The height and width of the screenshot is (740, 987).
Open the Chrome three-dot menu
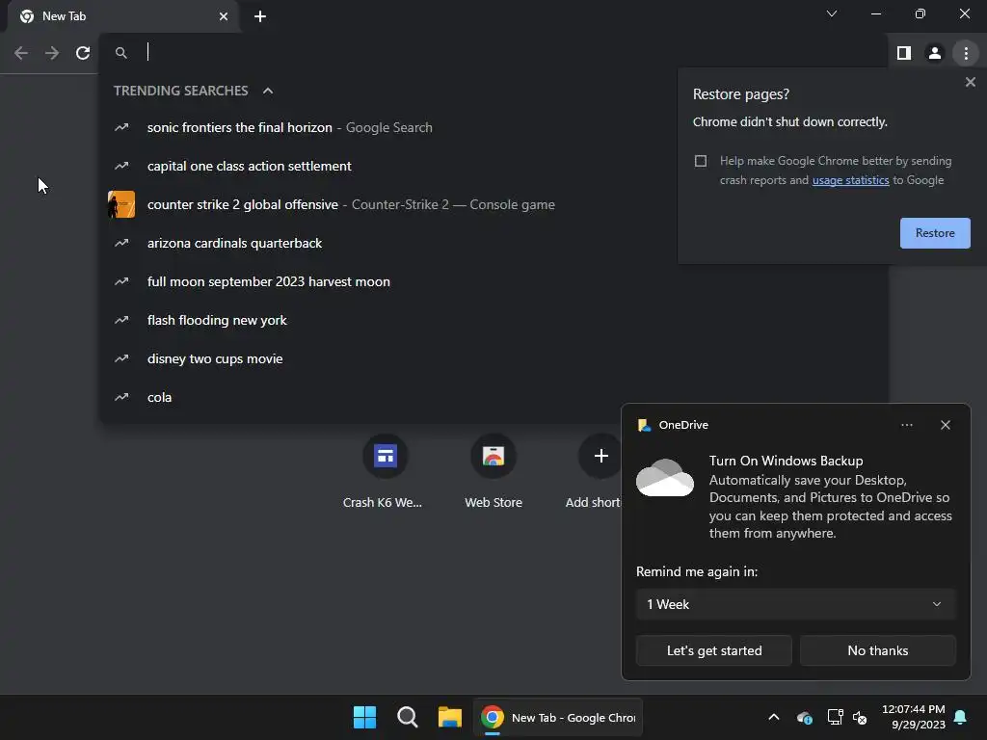pos(966,53)
